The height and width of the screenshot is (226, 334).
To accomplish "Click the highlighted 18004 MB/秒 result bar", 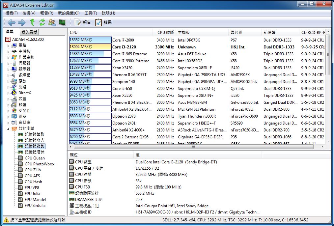I will click(x=90, y=47).
